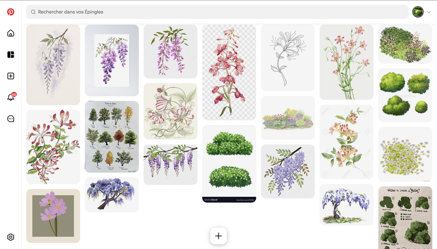Click the search magnifier icon
This screenshot has width=437, height=249.
click(33, 11)
